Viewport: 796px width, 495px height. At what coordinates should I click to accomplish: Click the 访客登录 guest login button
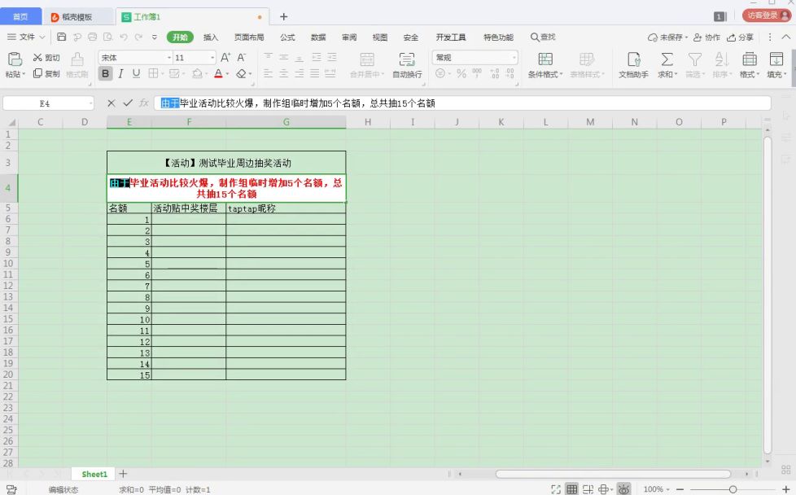tap(767, 15)
